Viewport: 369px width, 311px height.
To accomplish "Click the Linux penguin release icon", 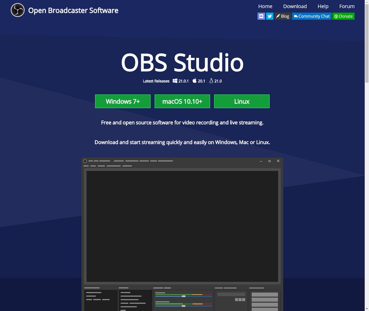I will (211, 81).
